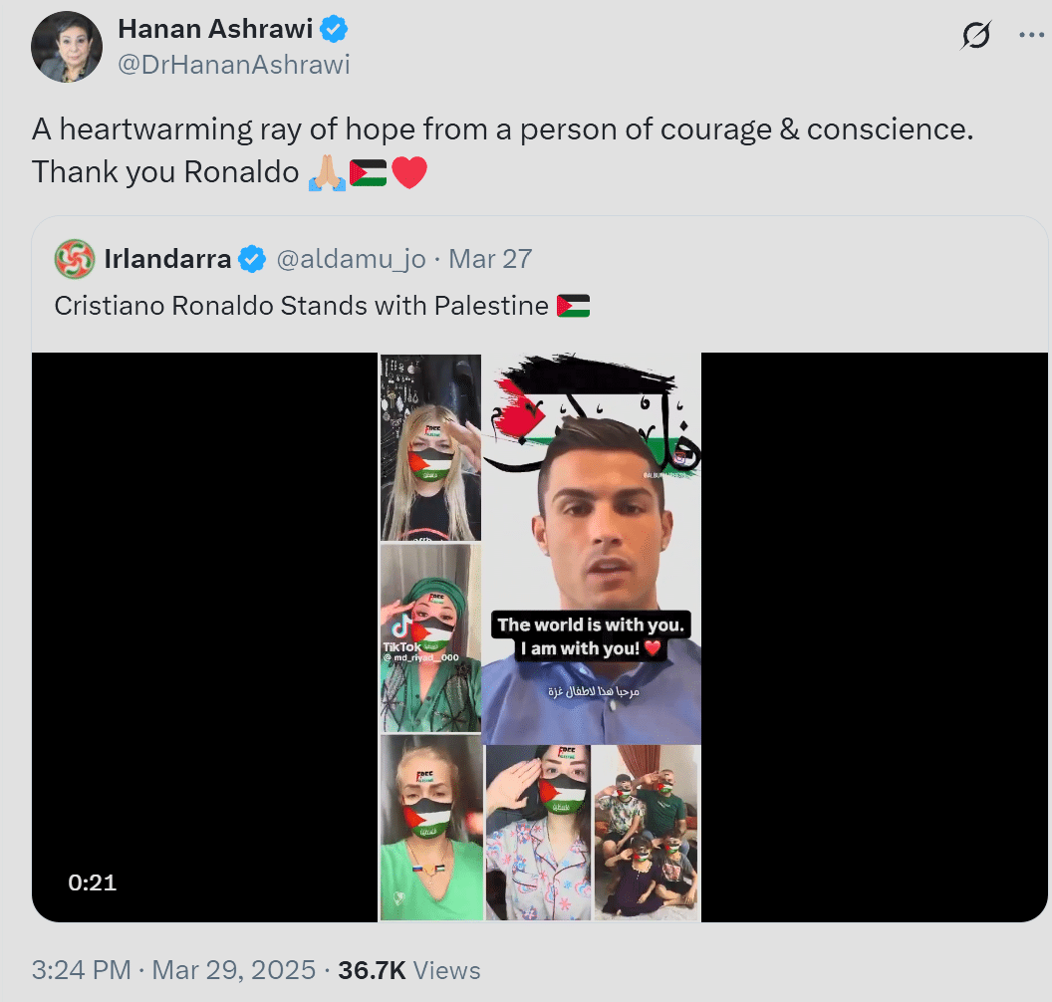Open the Hanan Ashrawi display name link

coord(215,29)
